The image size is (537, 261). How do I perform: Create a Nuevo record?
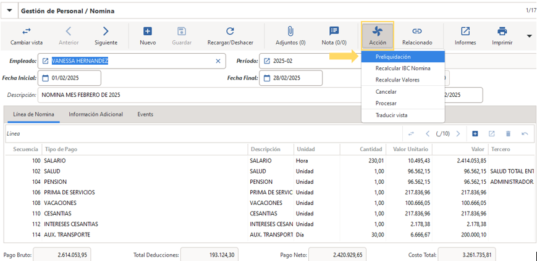click(x=148, y=31)
